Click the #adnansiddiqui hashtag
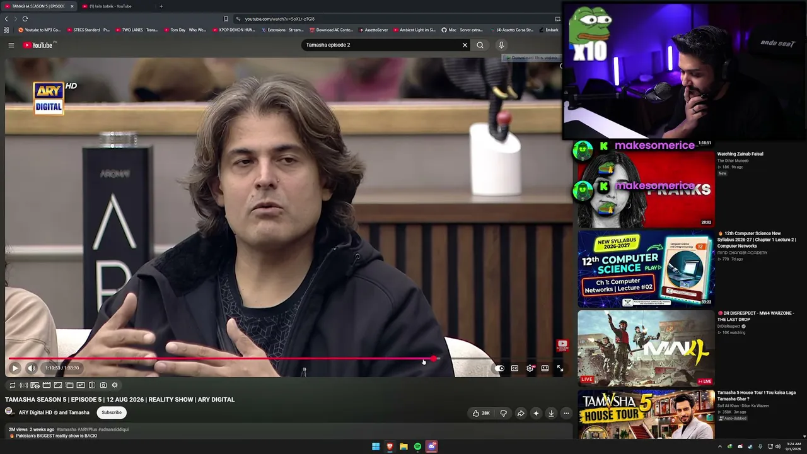 [x=113, y=429]
